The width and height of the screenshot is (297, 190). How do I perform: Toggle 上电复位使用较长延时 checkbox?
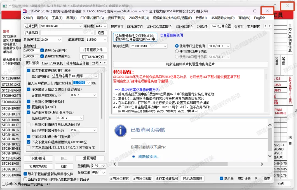pos(29,102)
